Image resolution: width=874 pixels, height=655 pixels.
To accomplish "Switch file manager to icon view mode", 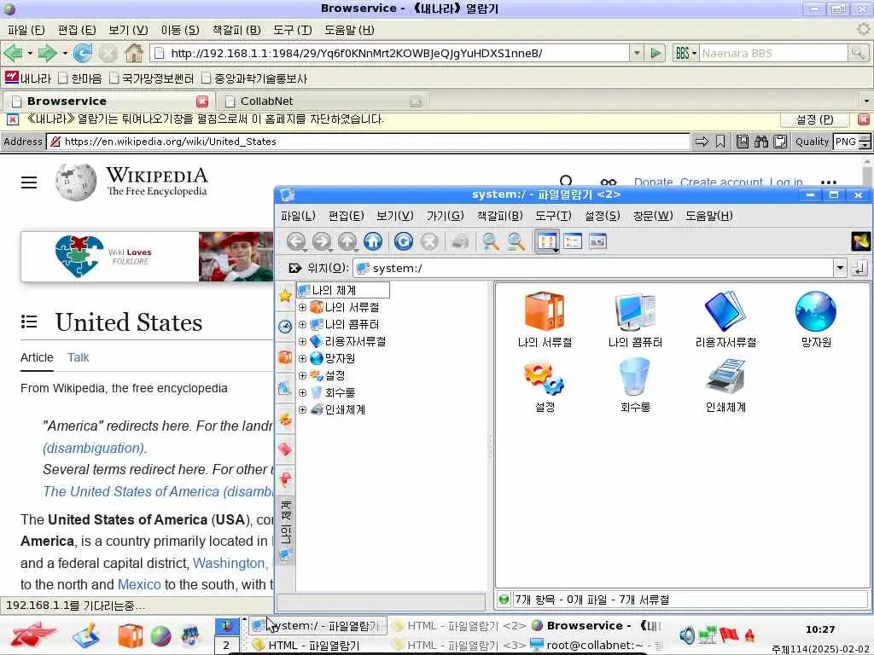I will 547,241.
